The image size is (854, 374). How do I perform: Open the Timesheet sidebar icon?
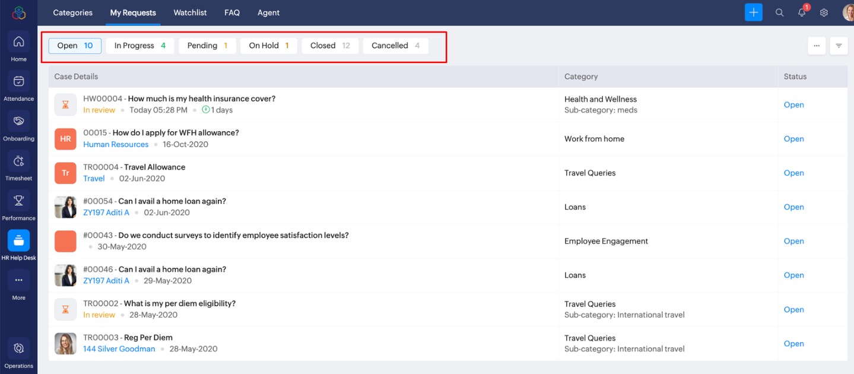(x=18, y=161)
